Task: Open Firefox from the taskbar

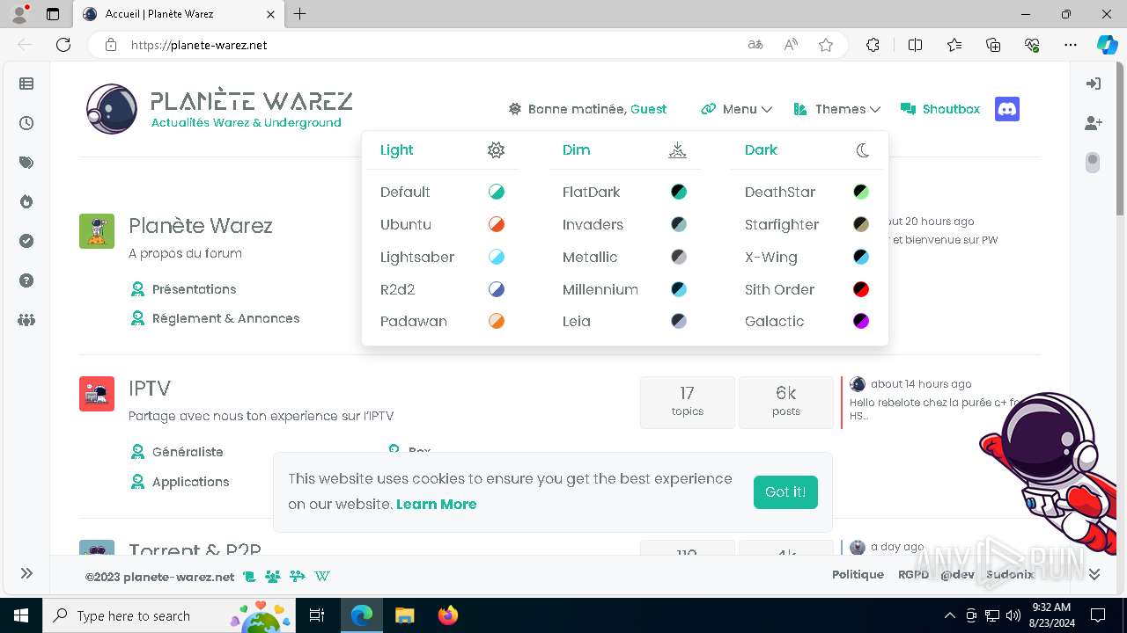Action: [448, 615]
